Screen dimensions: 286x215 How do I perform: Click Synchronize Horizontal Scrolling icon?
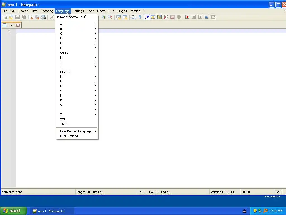[x=125, y=17]
